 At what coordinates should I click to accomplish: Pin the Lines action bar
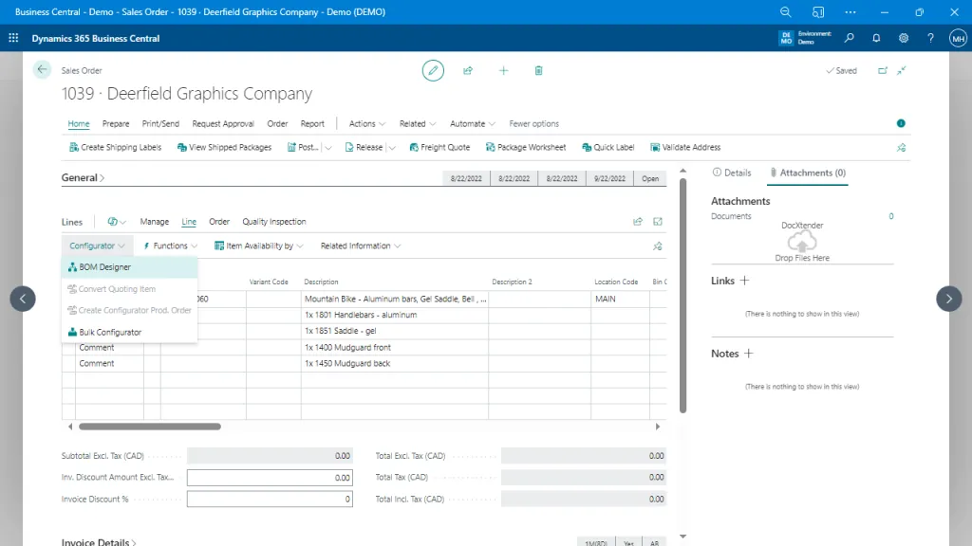657,246
